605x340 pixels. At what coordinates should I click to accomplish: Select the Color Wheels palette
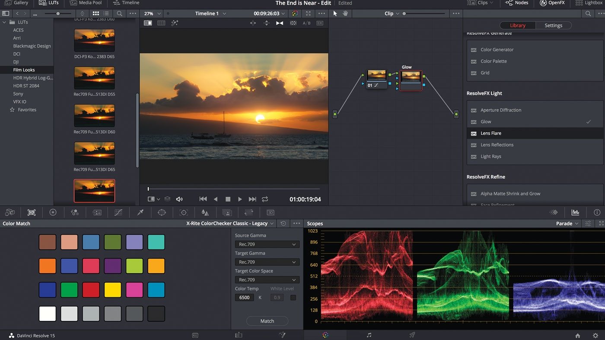53,212
